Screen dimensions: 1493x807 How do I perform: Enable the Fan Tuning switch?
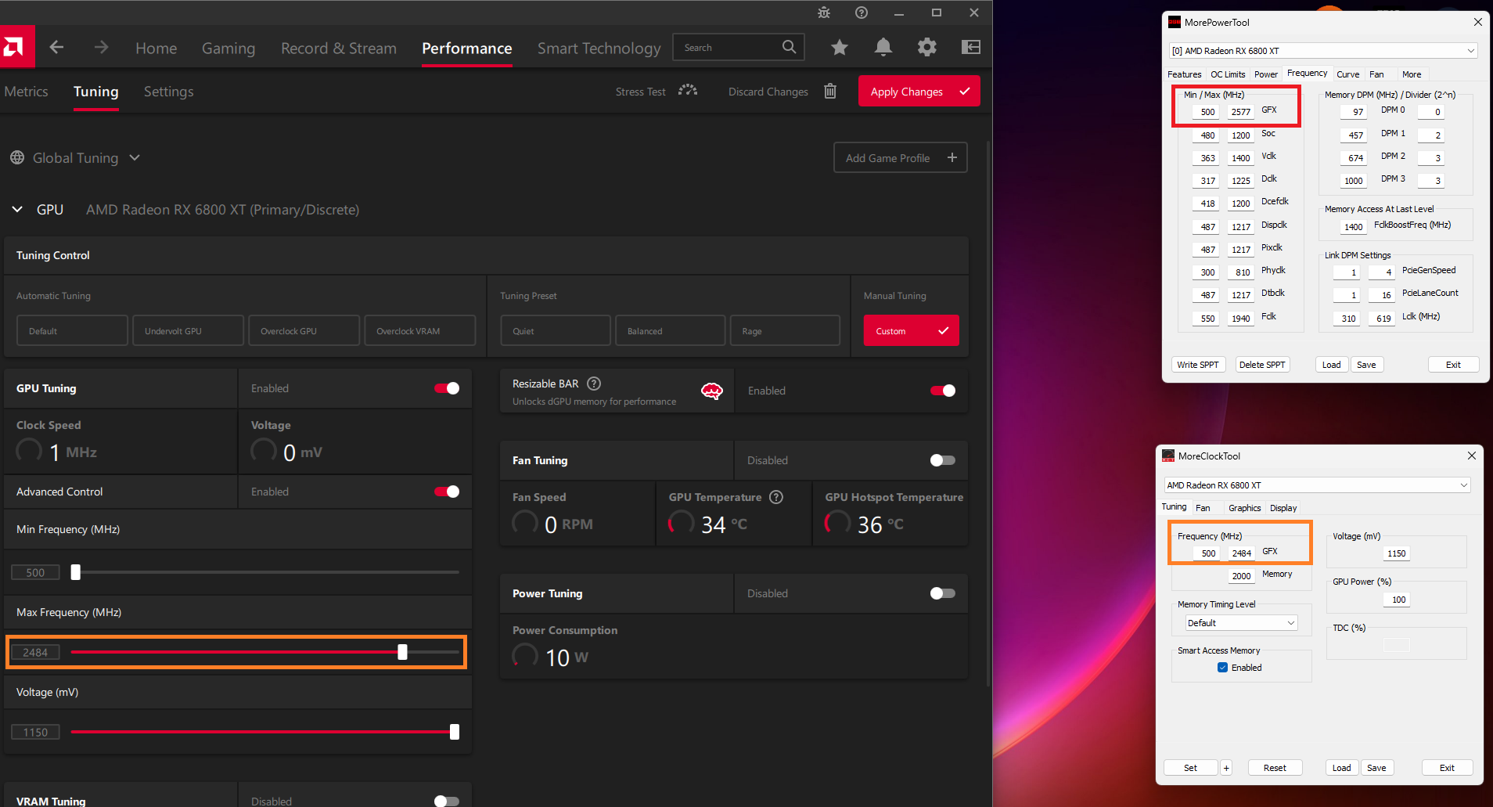(x=943, y=460)
